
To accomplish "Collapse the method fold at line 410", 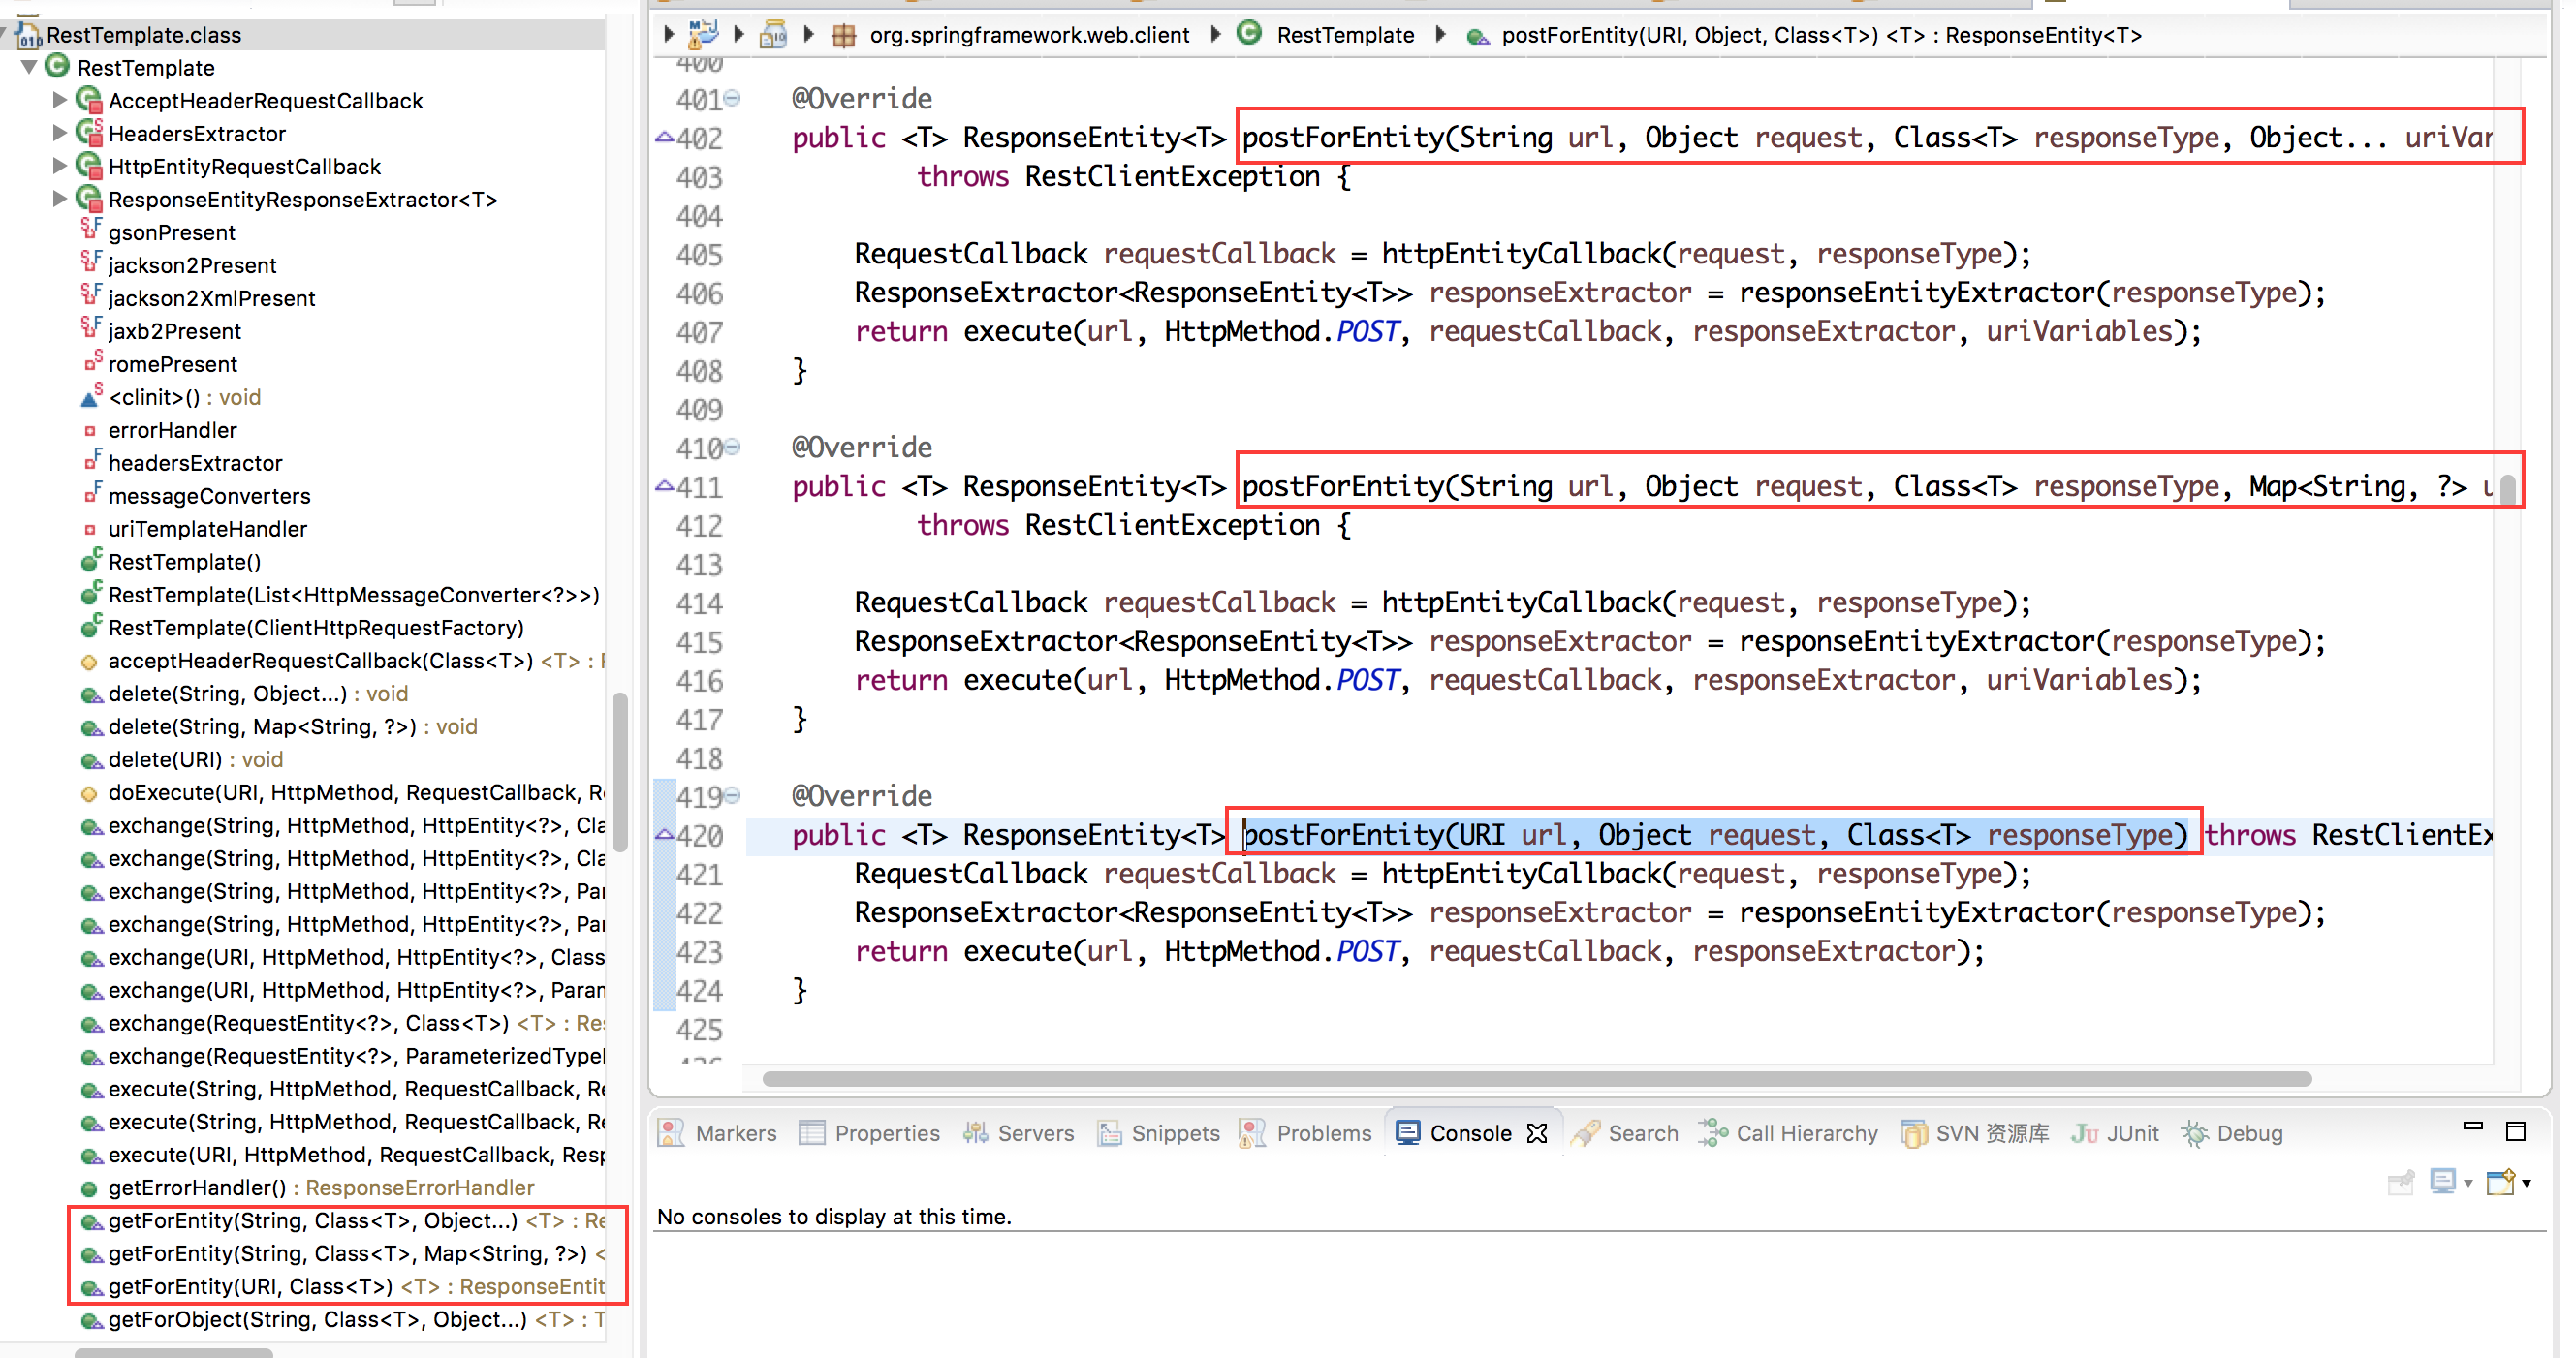I will pos(733,447).
